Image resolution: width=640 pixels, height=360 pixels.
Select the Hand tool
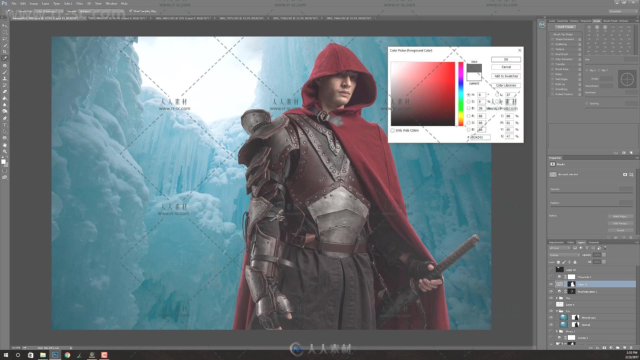click(5, 145)
